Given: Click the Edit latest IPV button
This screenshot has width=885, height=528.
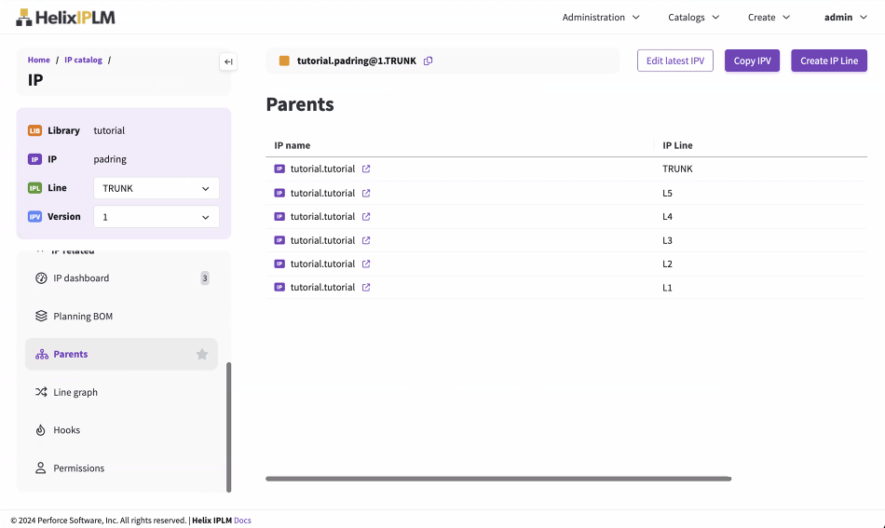Looking at the screenshot, I should 675,61.
